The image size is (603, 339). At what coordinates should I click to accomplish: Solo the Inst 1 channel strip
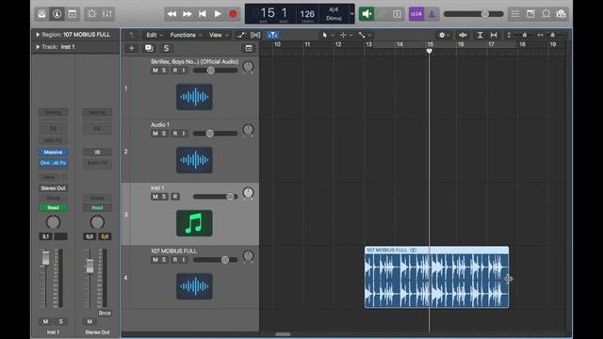60,321
